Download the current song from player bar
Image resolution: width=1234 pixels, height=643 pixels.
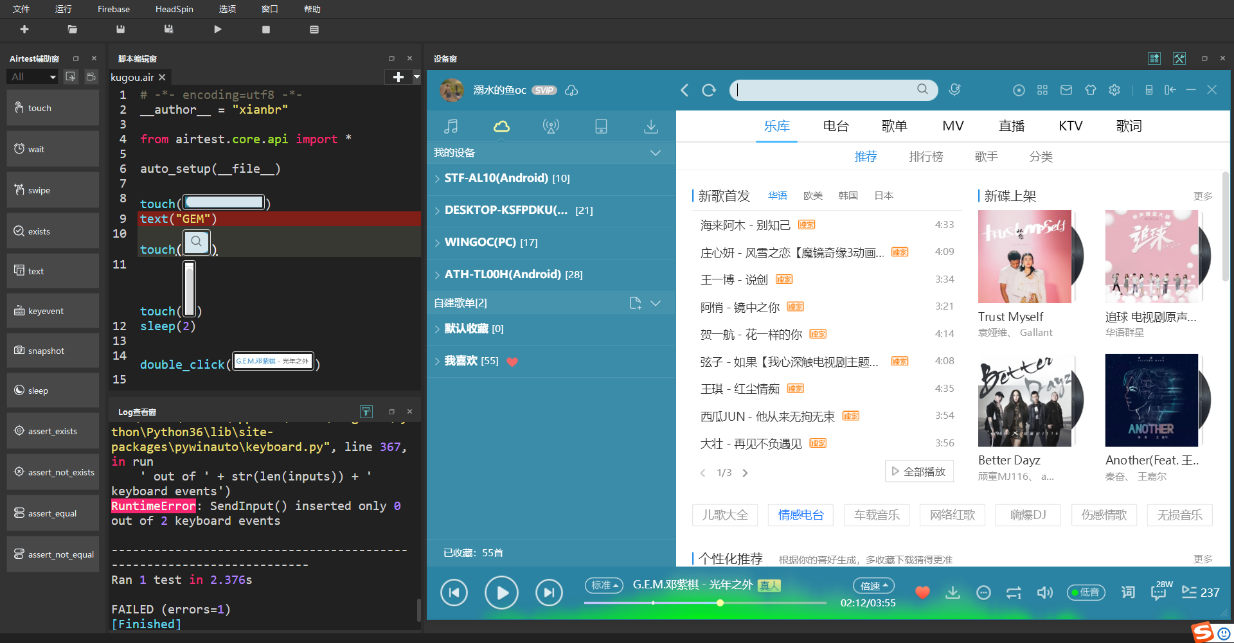click(952, 592)
